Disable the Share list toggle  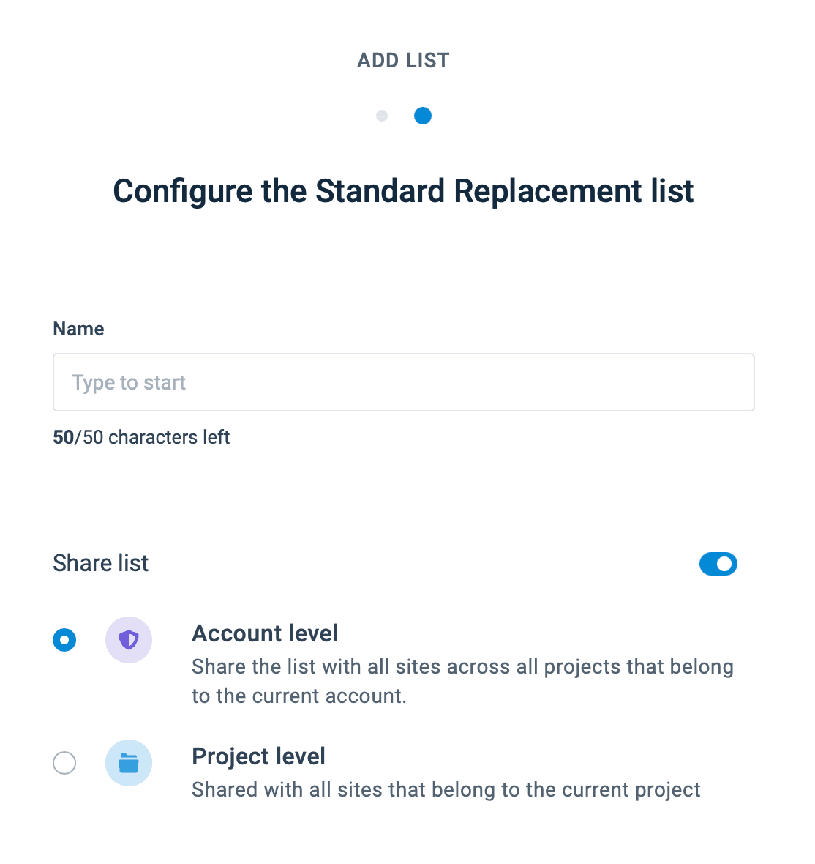coord(718,564)
